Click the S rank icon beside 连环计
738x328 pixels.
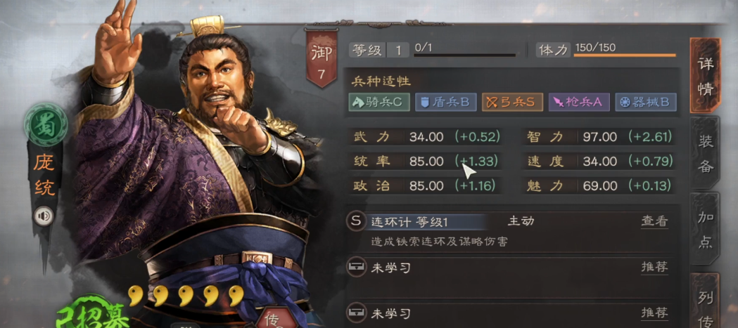point(356,221)
